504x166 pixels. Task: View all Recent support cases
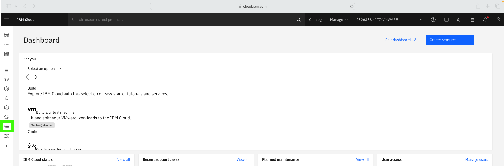coord(243,159)
